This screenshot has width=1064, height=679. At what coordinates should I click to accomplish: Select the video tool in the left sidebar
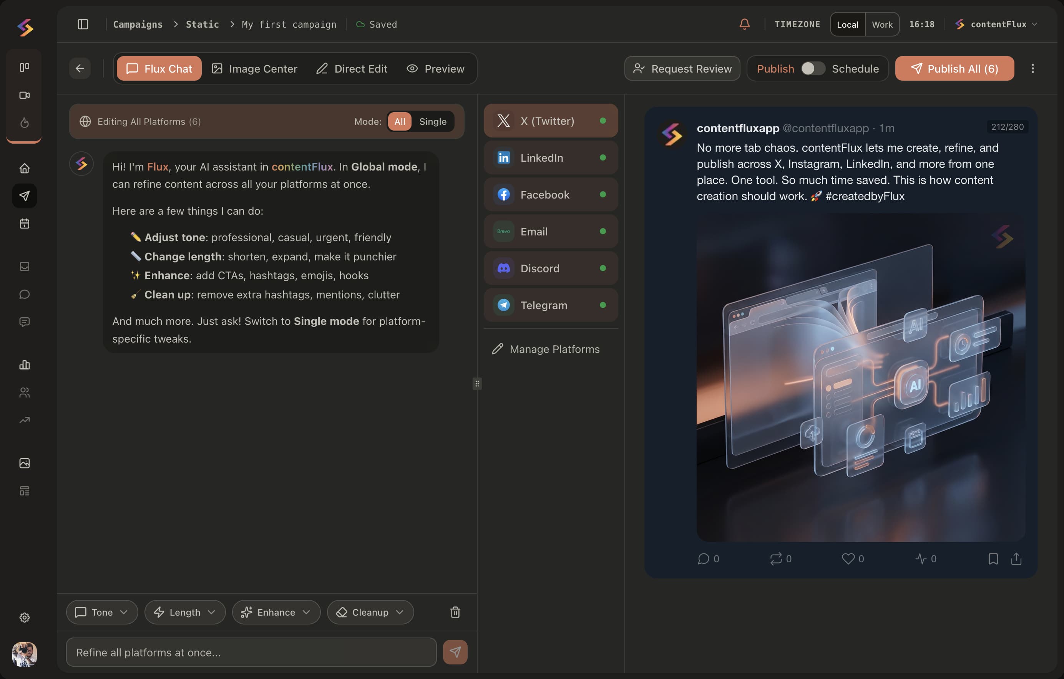click(24, 95)
